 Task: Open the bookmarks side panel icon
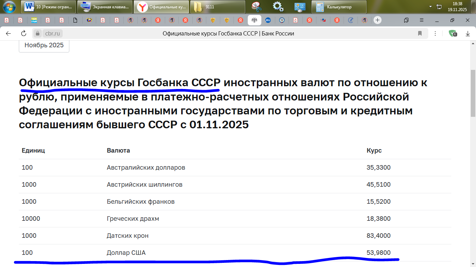pyautogui.click(x=406, y=21)
